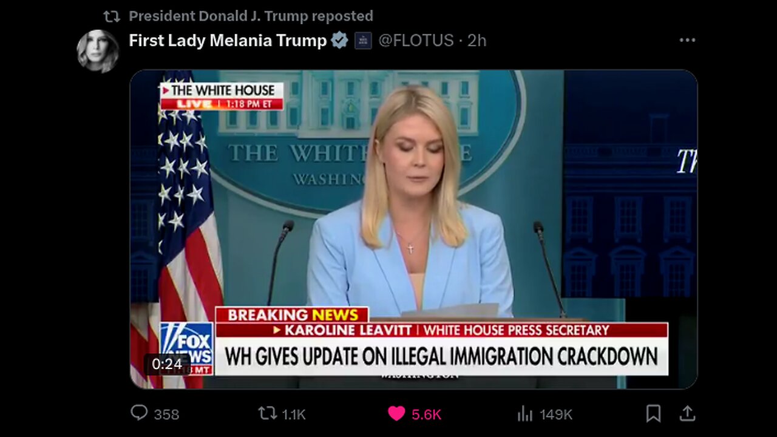This screenshot has width=777, height=437.
Task: Click the government affiliation badge icon
Action: click(363, 41)
